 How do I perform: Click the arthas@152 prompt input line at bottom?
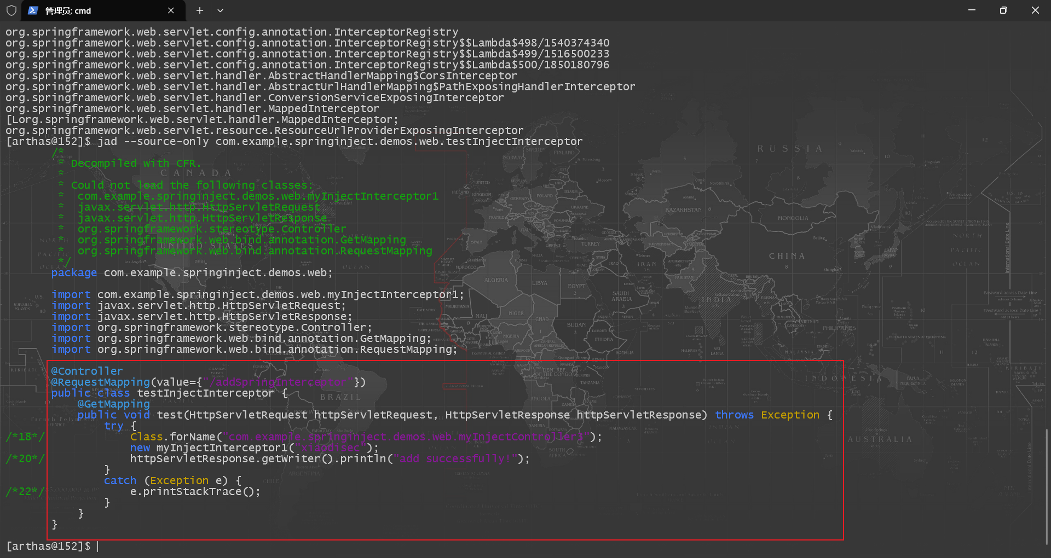point(53,546)
